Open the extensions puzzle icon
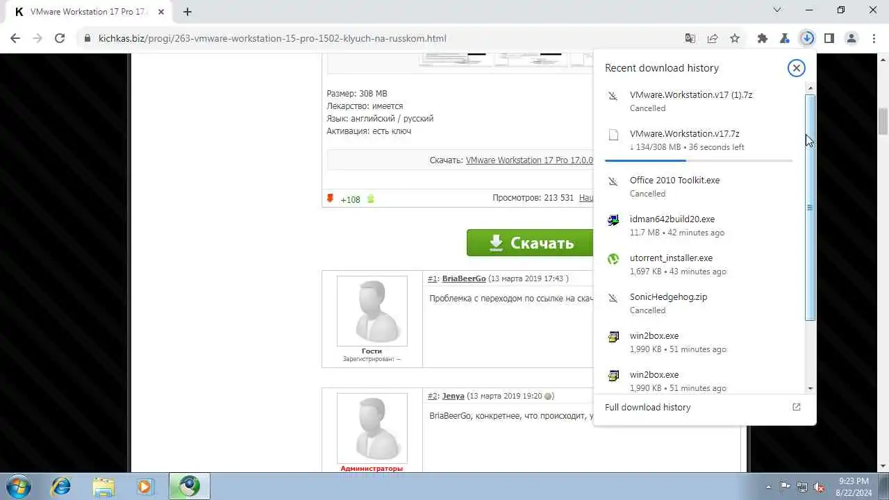The image size is (889, 500). pyautogui.click(x=763, y=39)
